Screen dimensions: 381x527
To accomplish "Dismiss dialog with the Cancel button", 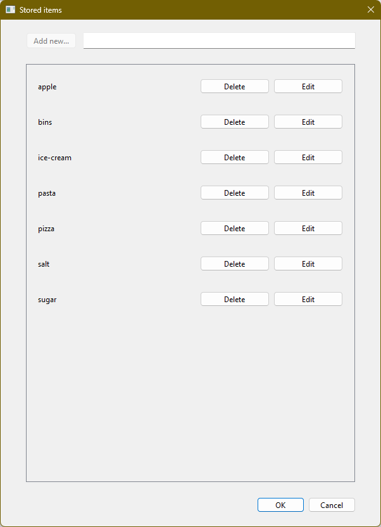I will pyautogui.click(x=331, y=505).
